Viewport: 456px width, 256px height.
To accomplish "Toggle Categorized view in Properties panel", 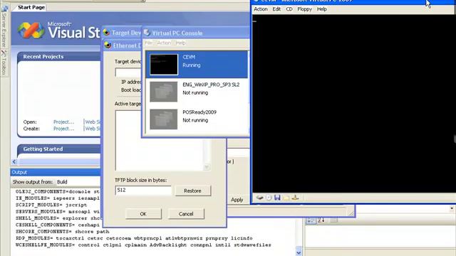I will (x=311, y=220).
